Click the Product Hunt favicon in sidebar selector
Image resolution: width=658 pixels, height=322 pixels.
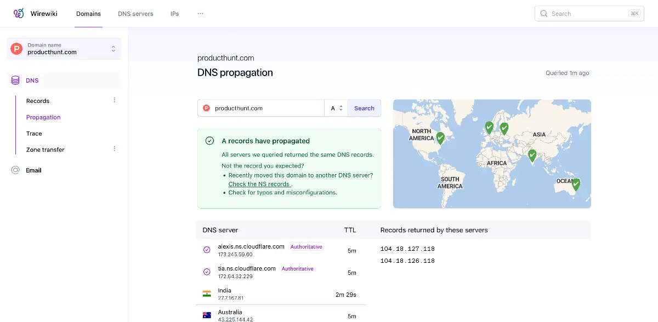(x=17, y=49)
